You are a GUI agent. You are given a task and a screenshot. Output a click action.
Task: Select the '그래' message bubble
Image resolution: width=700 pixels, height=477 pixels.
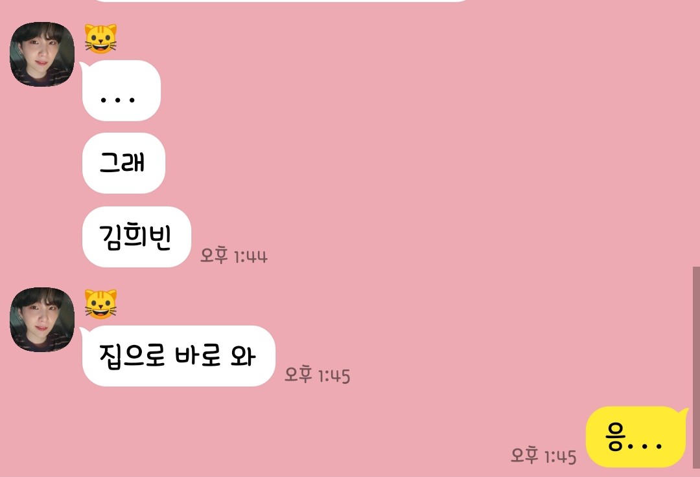[x=124, y=163]
